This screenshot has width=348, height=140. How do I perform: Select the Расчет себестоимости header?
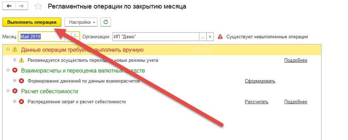pyautogui.click(x=49, y=91)
